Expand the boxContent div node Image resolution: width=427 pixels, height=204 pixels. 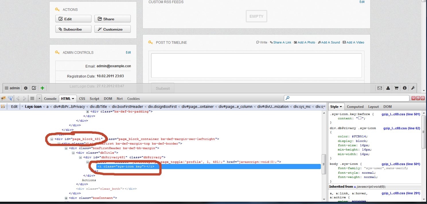tap(66, 198)
